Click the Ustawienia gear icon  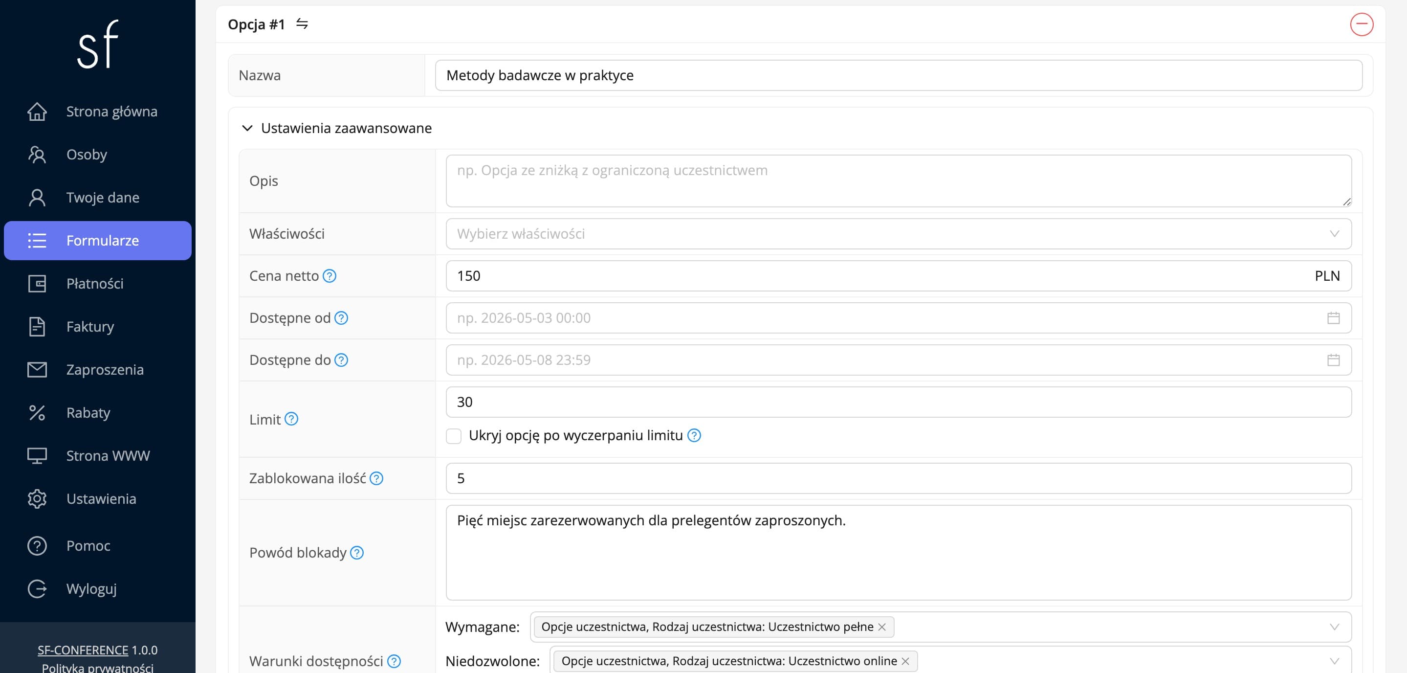coord(37,499)
